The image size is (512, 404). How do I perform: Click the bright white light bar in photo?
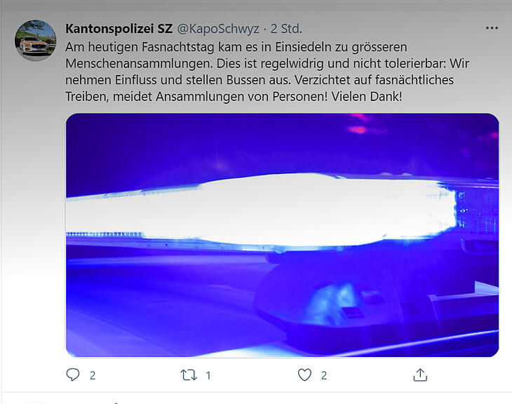(261, 210)
